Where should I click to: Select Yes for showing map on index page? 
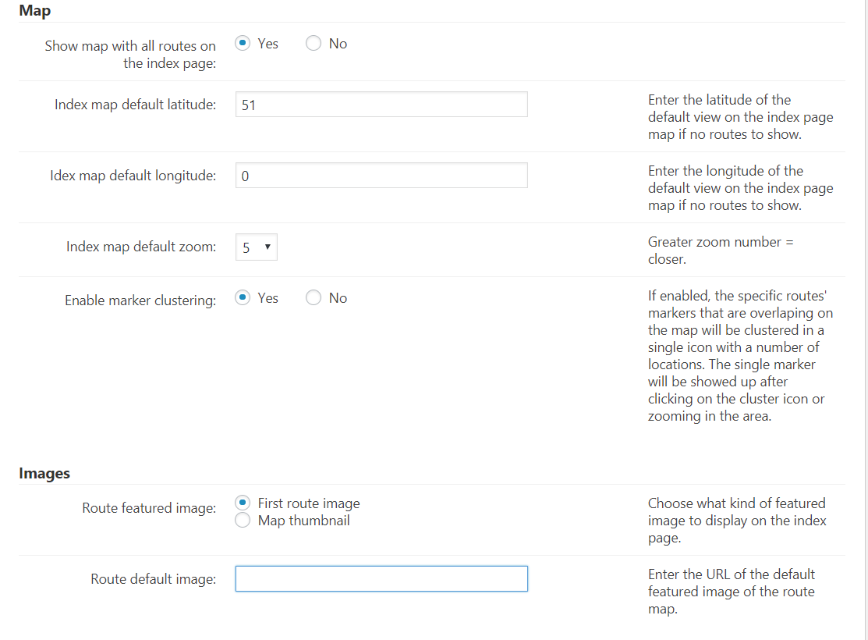pos(243,44)
